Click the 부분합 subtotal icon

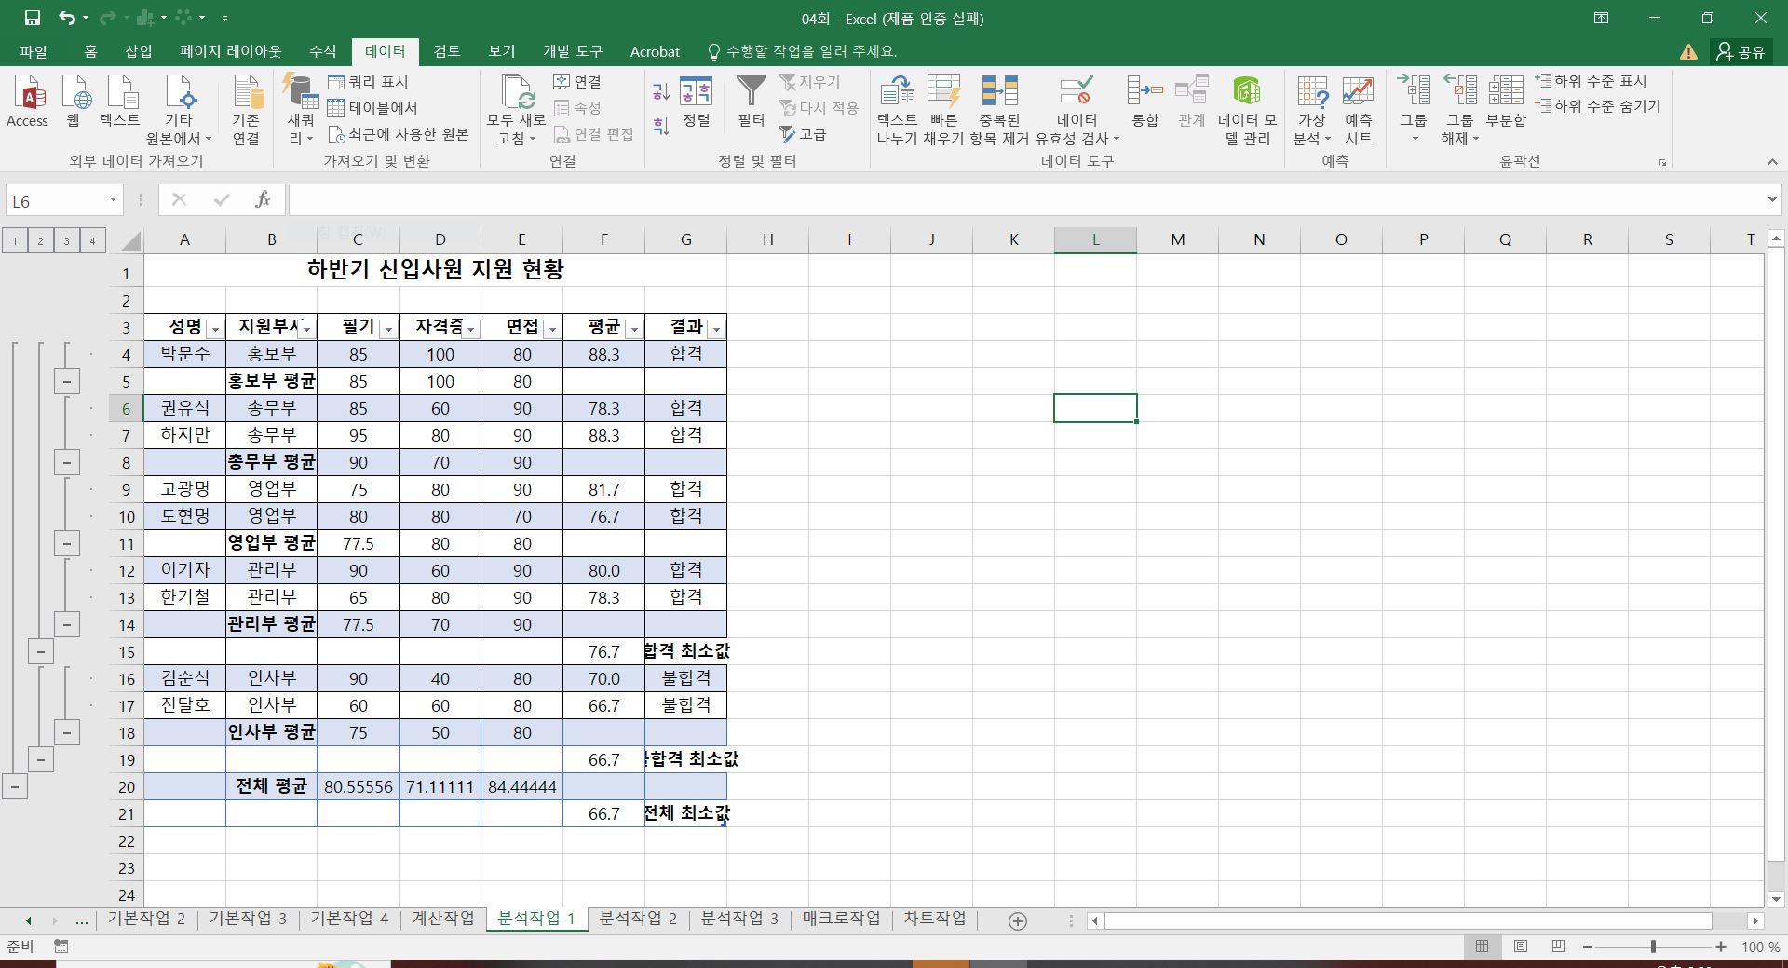click(x=1505, y=93)
